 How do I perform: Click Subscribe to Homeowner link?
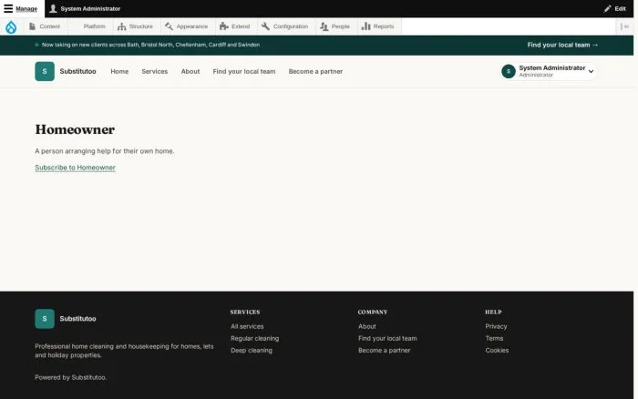(x=76, y=168)
